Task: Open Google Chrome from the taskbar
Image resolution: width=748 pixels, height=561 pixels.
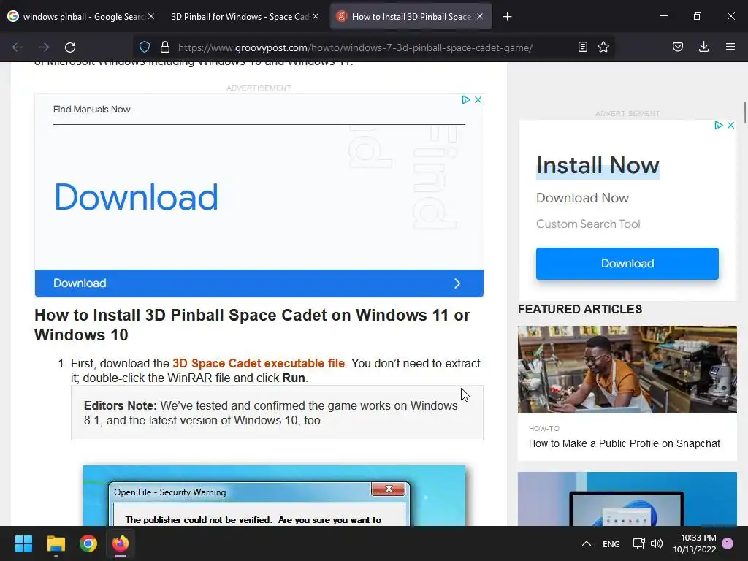Action: click(88, 543)
